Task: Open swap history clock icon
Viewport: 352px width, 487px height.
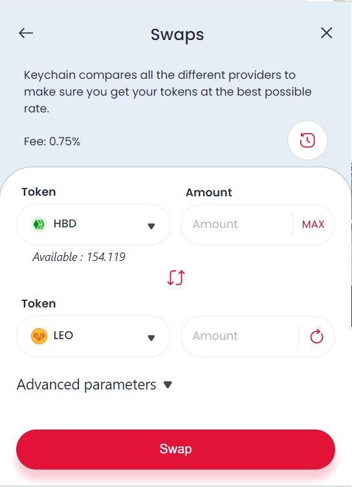Action: click(x=307, y=140)
